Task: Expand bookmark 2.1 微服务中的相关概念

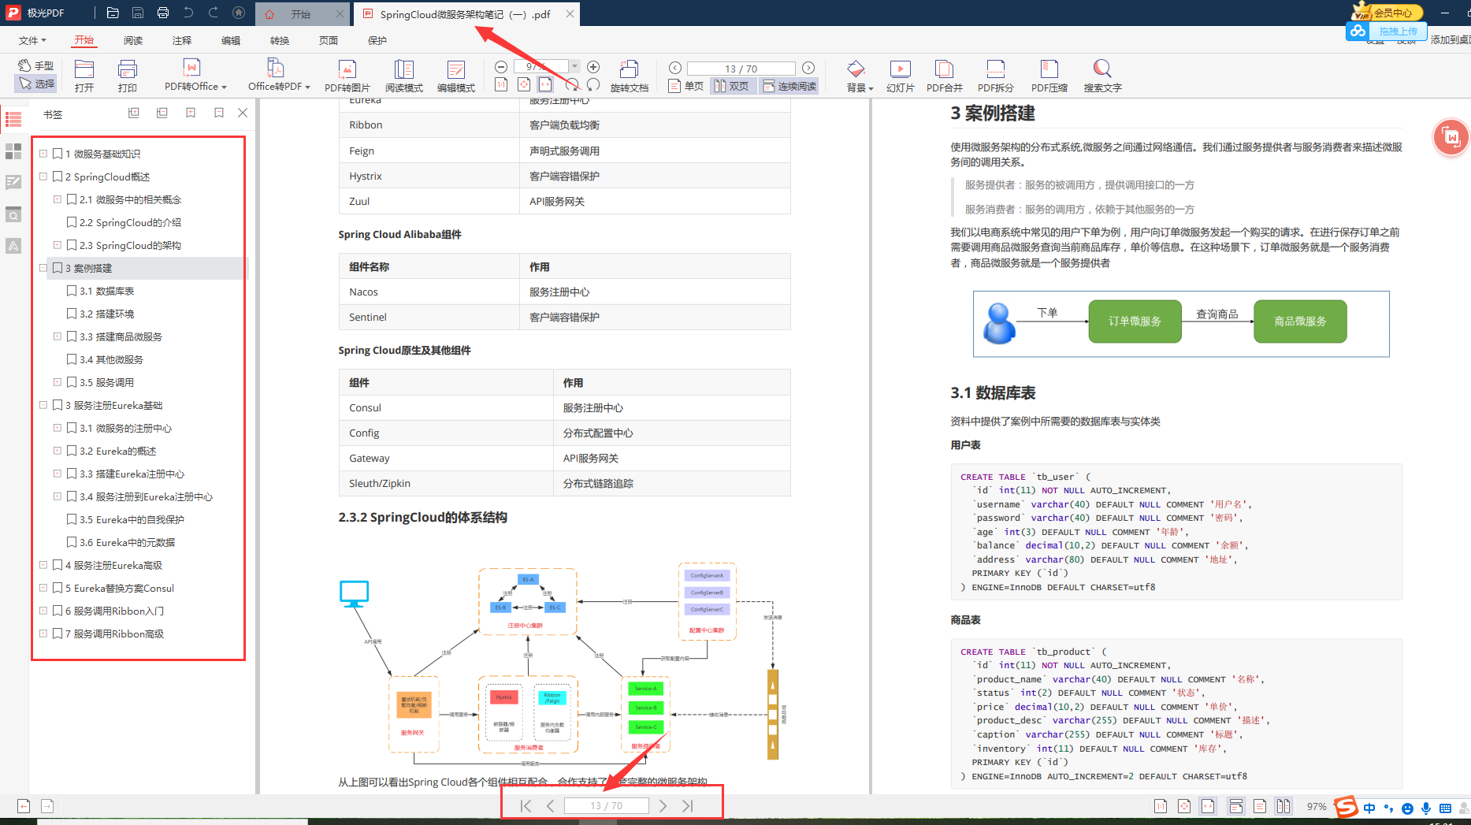Action: 58,199
